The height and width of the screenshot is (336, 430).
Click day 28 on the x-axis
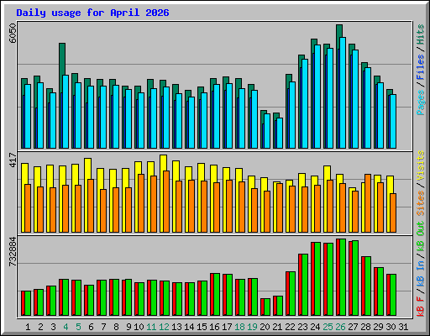pyautogui.click(x=365, y=327)
